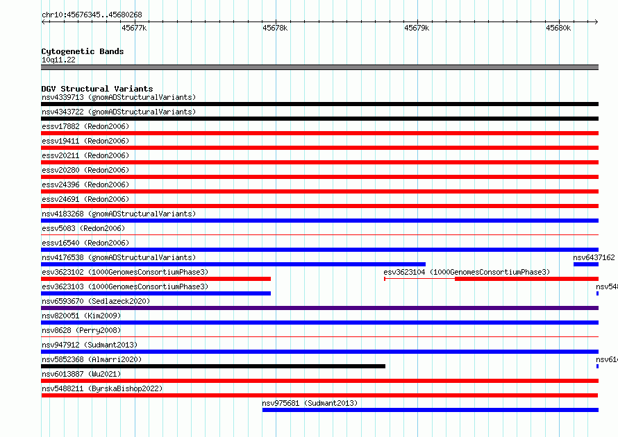
Task: Click the 45678k ruler tick label
Action: tap(275, 28)
